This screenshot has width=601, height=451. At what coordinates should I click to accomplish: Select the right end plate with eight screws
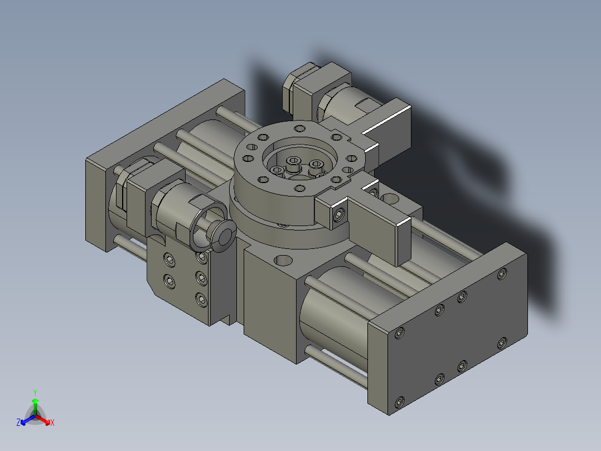448,329
